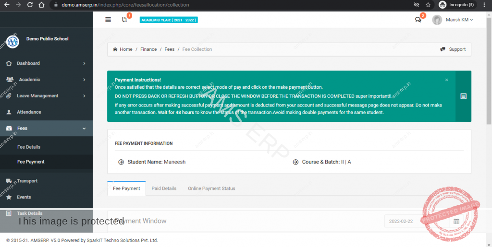492x247 pixels.
Task: Open the switch icon with notification badge
Action: pos(124,20)
